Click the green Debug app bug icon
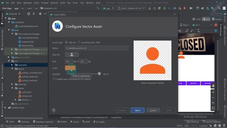Screen dimensions: 227x128 pos(165,8)
